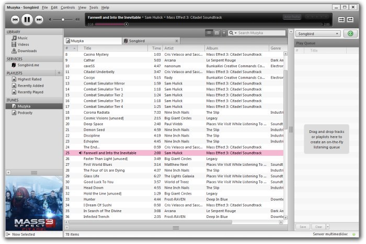This screenshot has height=244, width=366.
Task: Skip to the previous track
Action: tap(15, 20)
